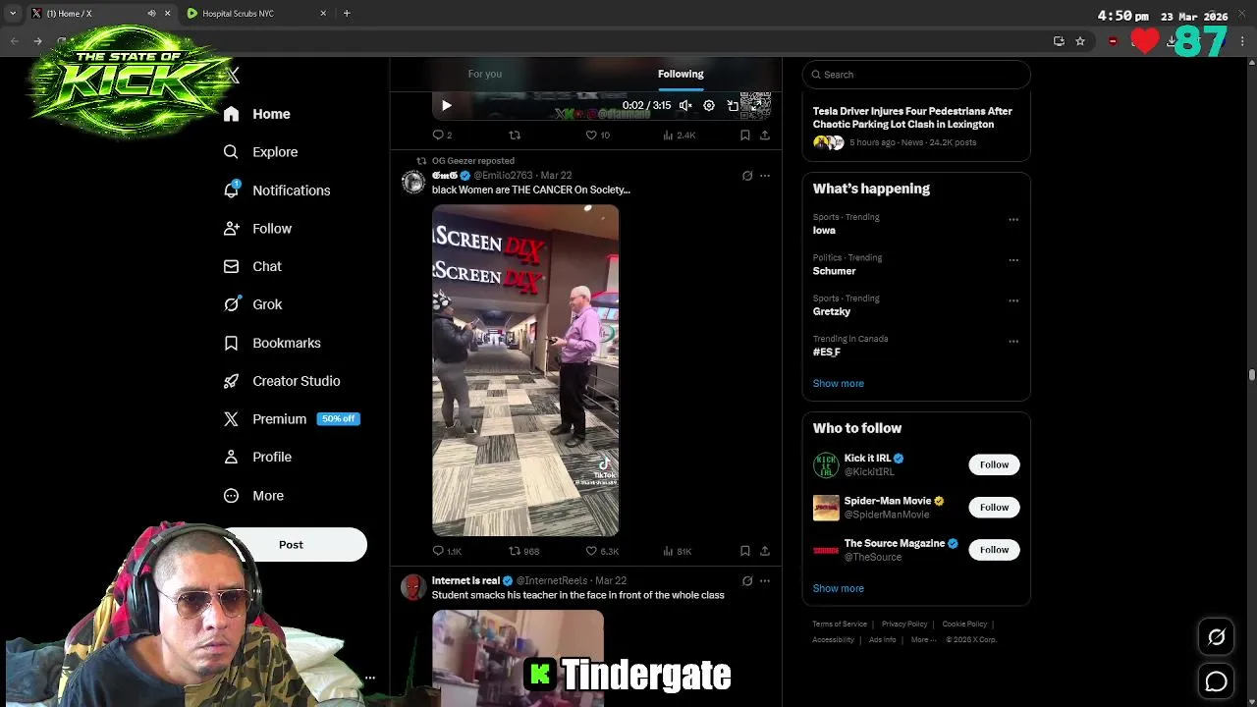Repost the top video post
Screen dimensions: 1257x707
click(515, 135)
